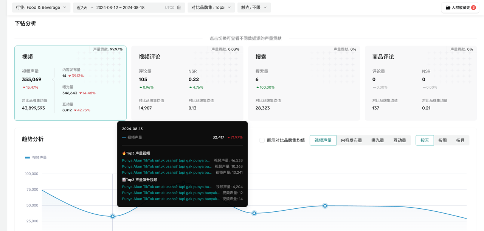Click the 视频声量 legend color marker
Screen dimensions: 484x231
(x=27, y=157)
